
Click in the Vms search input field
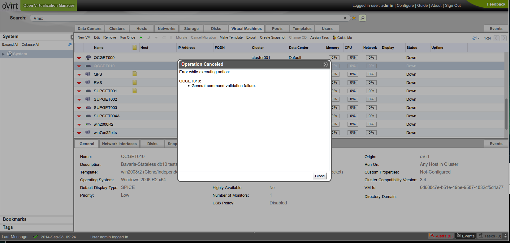tap(186, 18)
